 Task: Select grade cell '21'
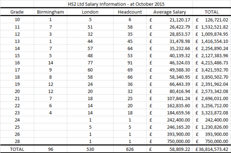coord(17,99)
